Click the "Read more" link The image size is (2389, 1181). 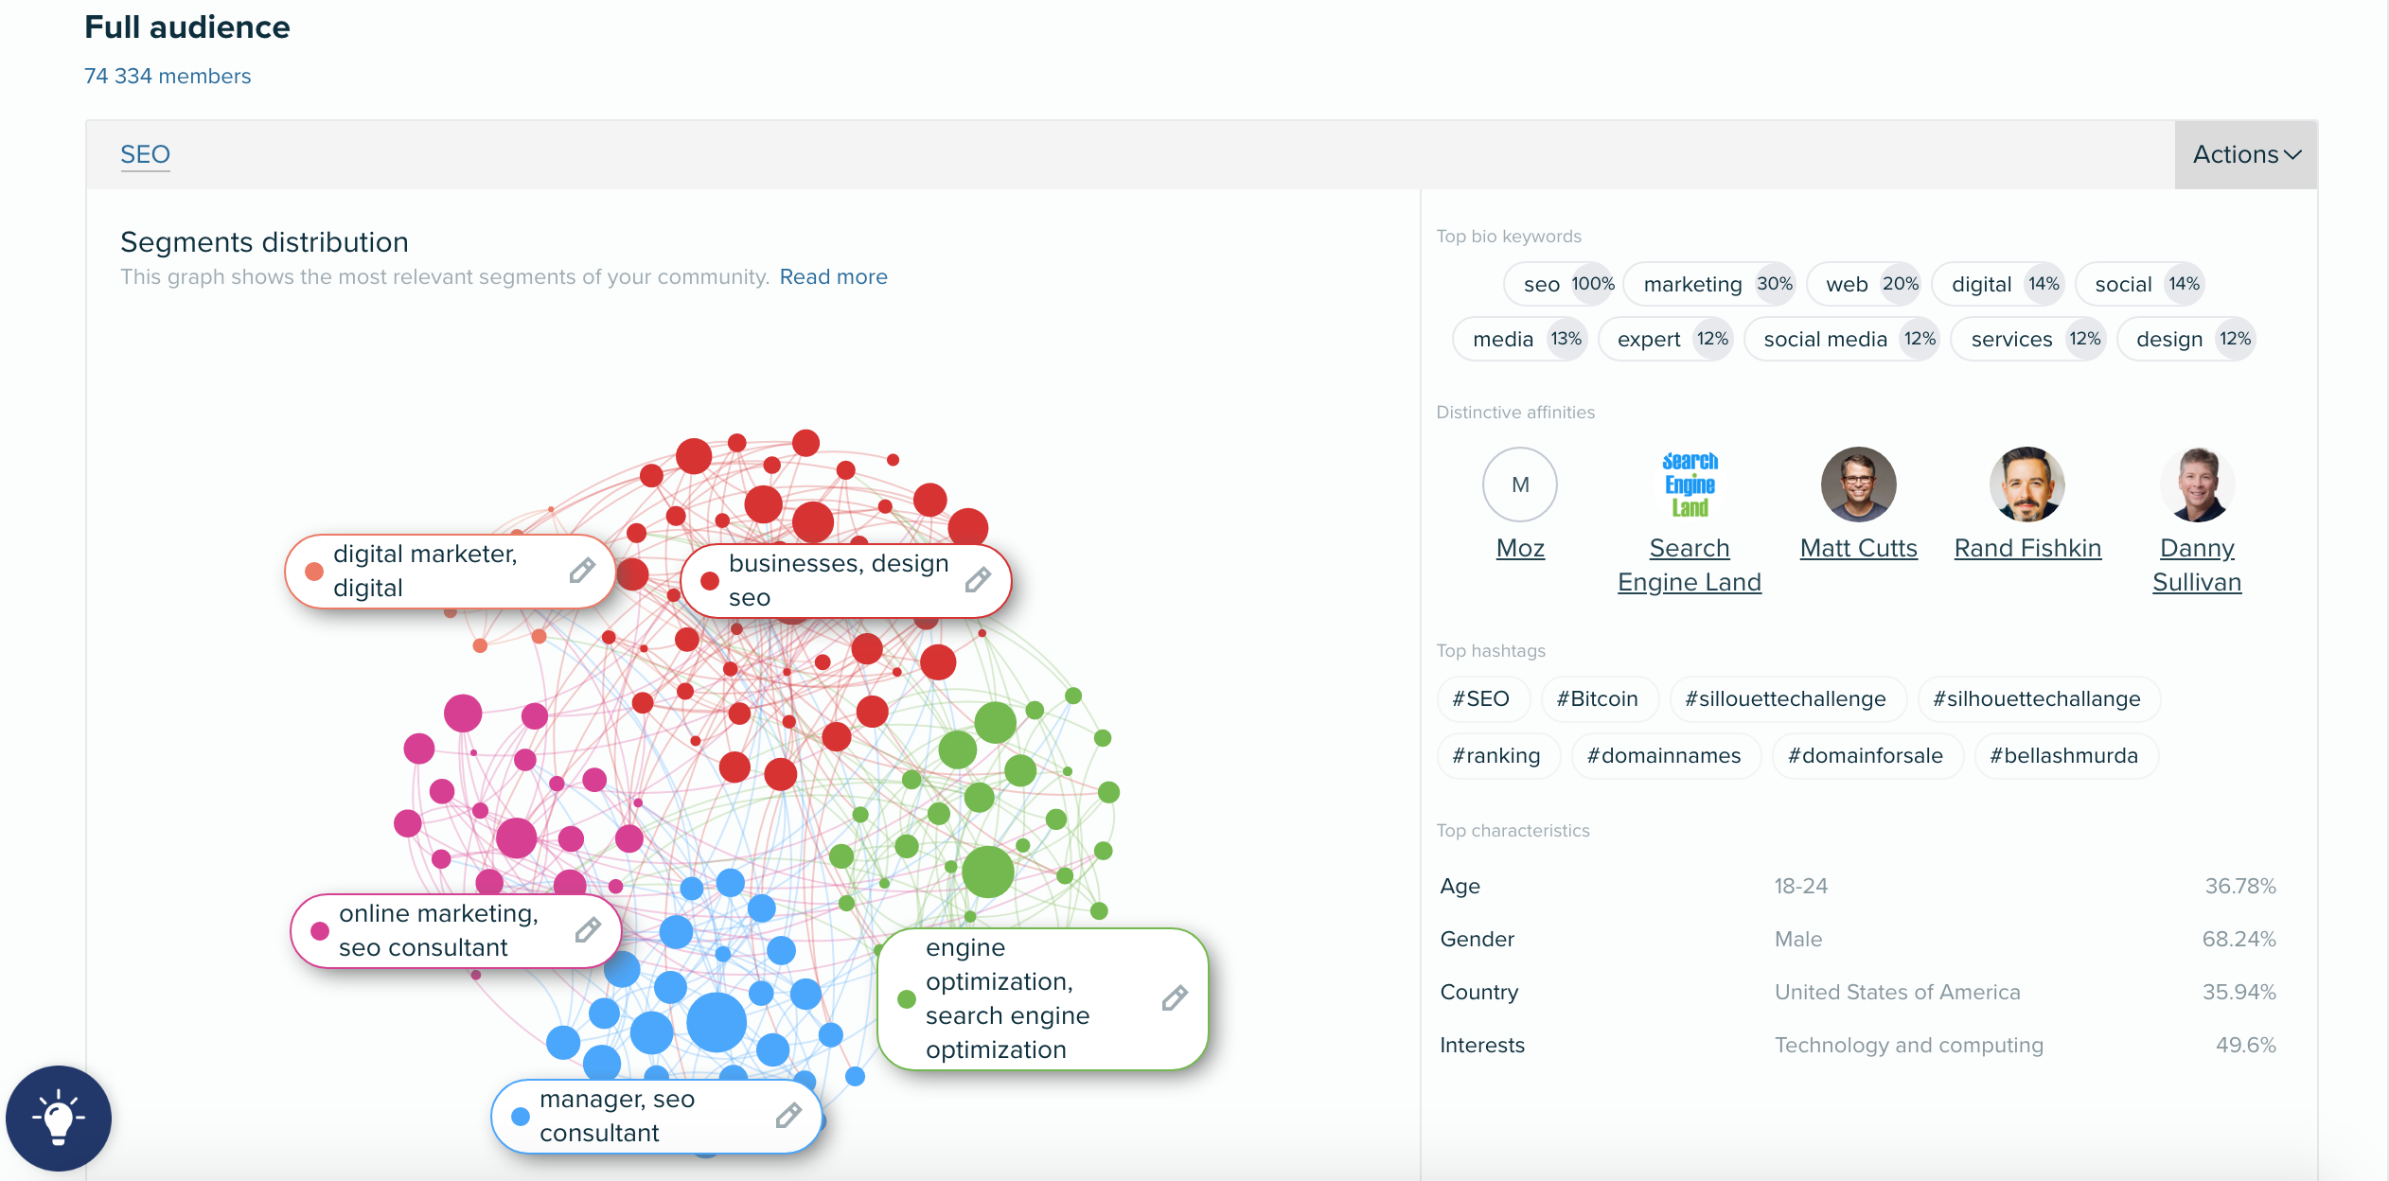833,276
